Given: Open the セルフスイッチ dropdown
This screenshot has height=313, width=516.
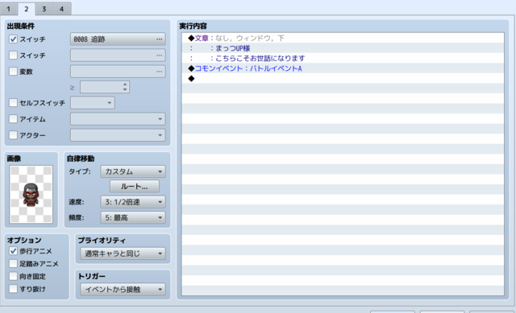Looking at the screenshot, I should click(x=93, y=103).
